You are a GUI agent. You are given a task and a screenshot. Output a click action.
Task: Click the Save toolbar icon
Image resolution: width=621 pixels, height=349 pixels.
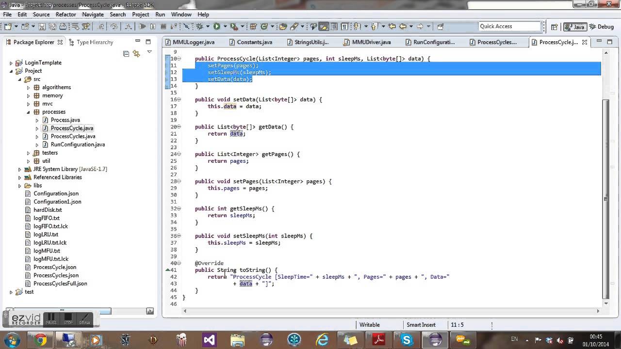pos(42,27)
